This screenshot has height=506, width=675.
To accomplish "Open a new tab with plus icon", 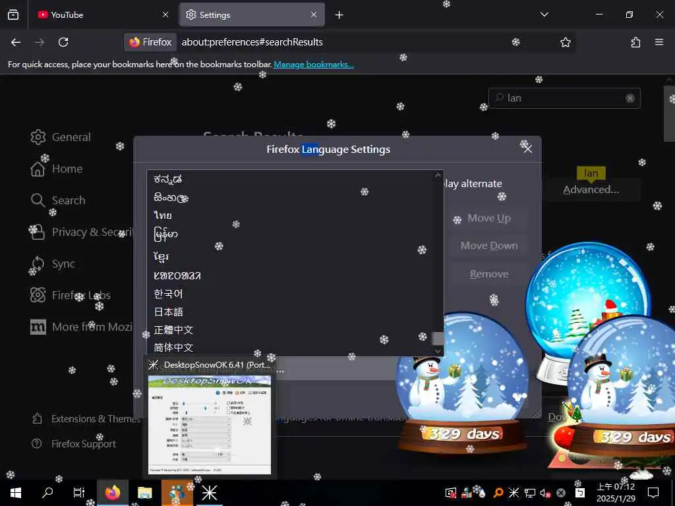I will [x=339, y=15].
